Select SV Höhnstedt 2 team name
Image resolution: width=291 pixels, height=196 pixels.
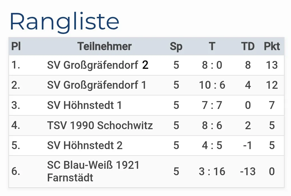(x=85, y=145)
